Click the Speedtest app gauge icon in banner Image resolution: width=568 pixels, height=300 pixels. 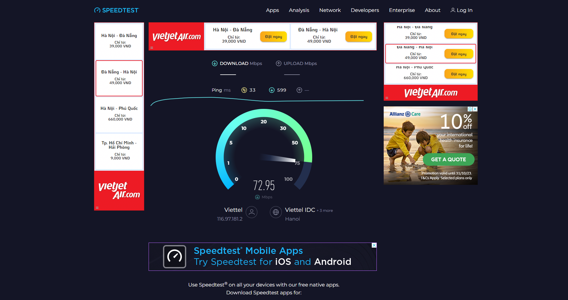(175, 257)
